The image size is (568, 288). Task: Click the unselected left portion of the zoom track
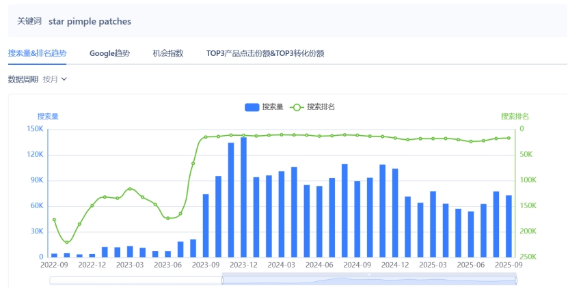[135, 280]
